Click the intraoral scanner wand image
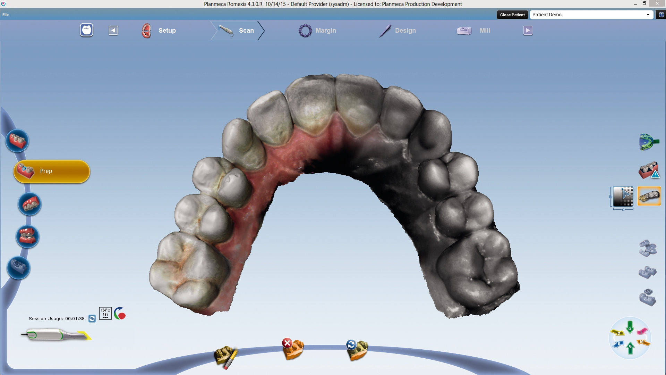This screenshot has width=666, height=375. tap(56, 335)
